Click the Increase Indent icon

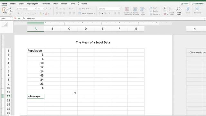[x=74, y=13]
